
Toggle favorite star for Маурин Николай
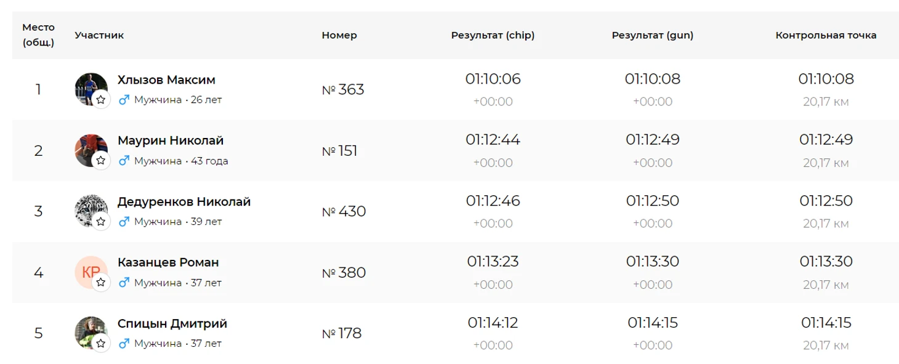(101, 161)
